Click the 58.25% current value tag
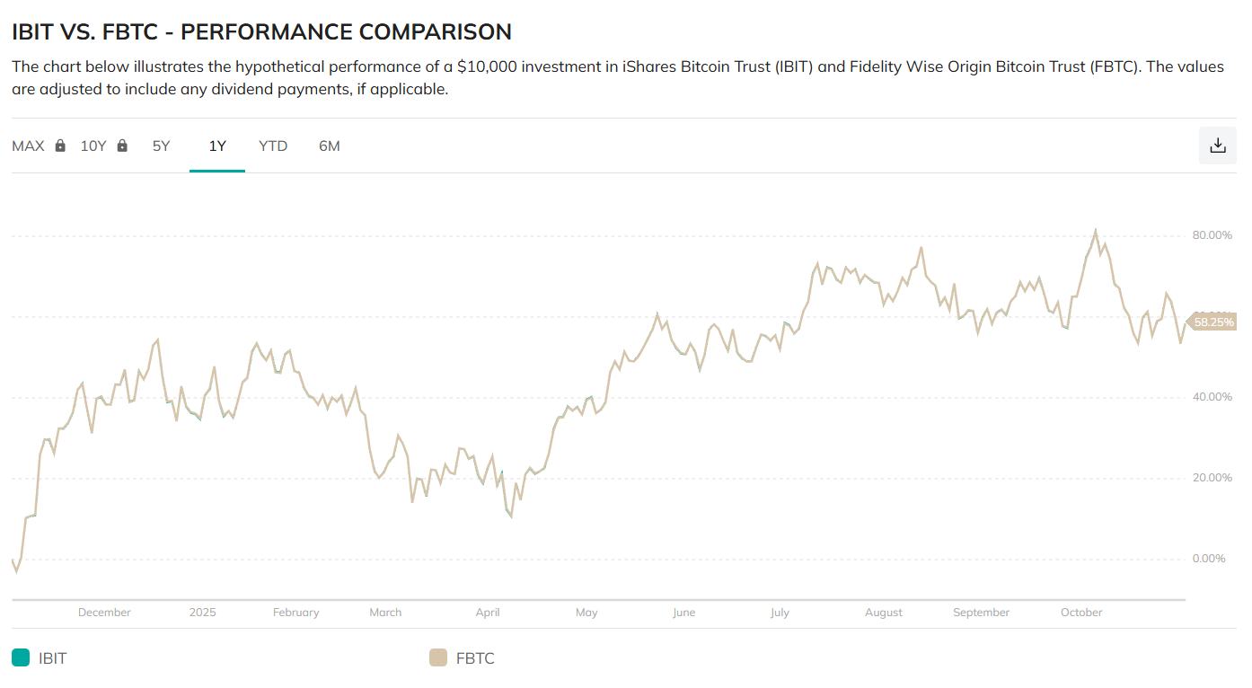The image size is (1252, 688). [x=1213, y=322]
